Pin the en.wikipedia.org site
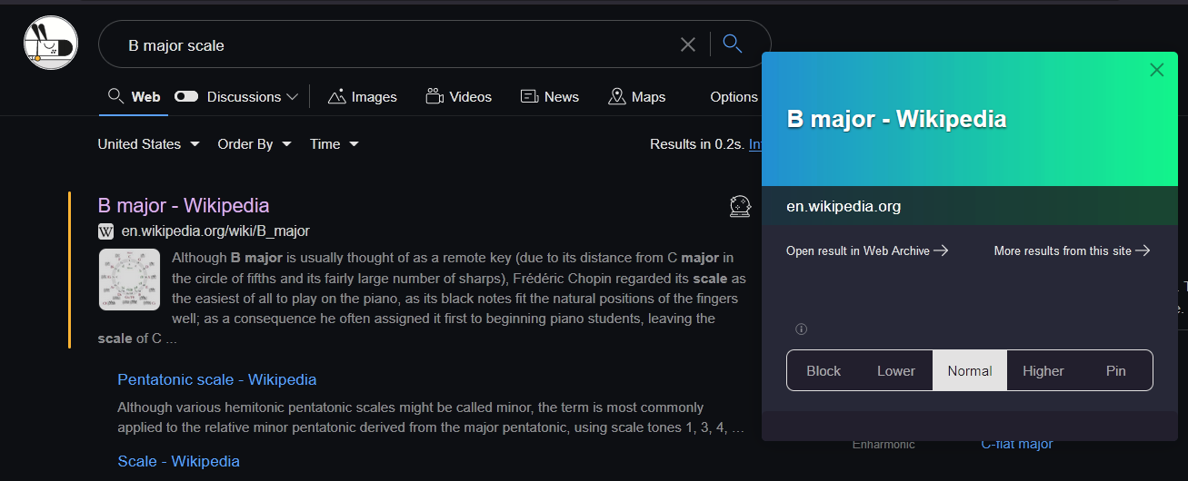Viewport: 1188px width, 481px height. pos(1115,370)
